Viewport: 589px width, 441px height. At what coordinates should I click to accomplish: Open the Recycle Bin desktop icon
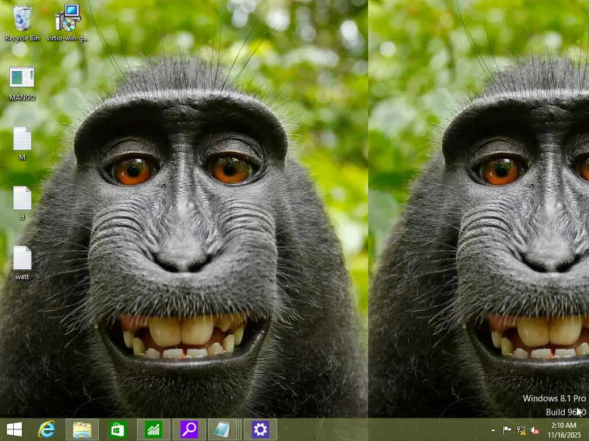[x=22, y=23]
